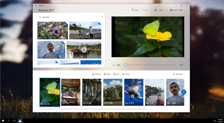224x123 pixels.
Task: Open the Music options
Action: coord(159,10)
